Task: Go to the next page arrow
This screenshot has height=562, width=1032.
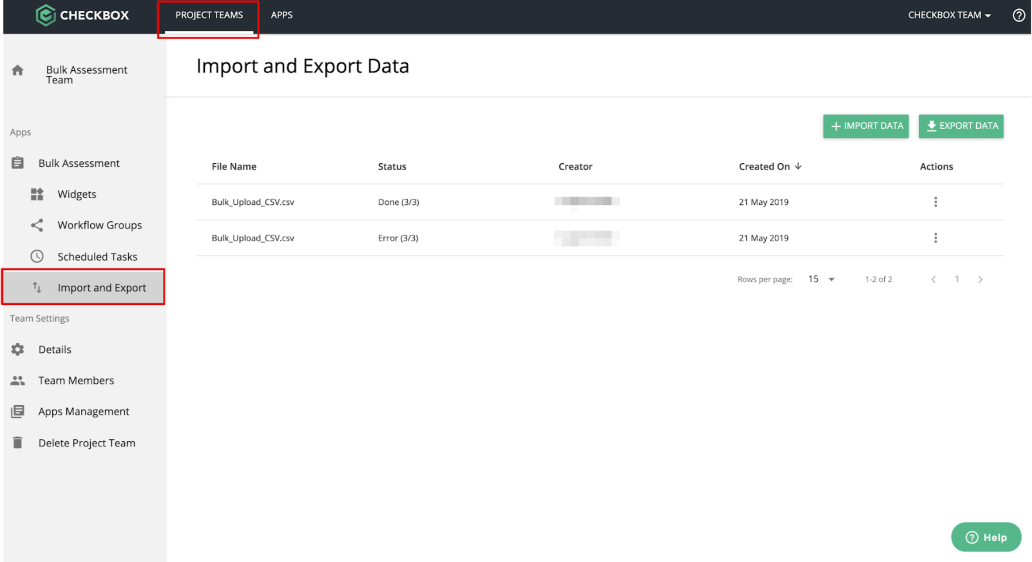Action: click(980, 279)
